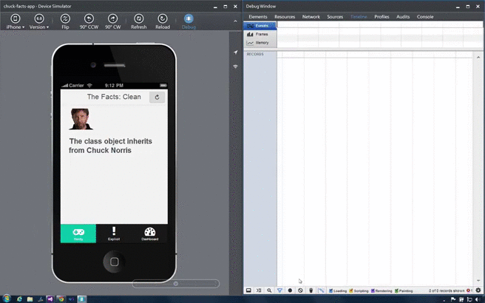Click the records scrollbar down arrow

[x=478, y=281]
